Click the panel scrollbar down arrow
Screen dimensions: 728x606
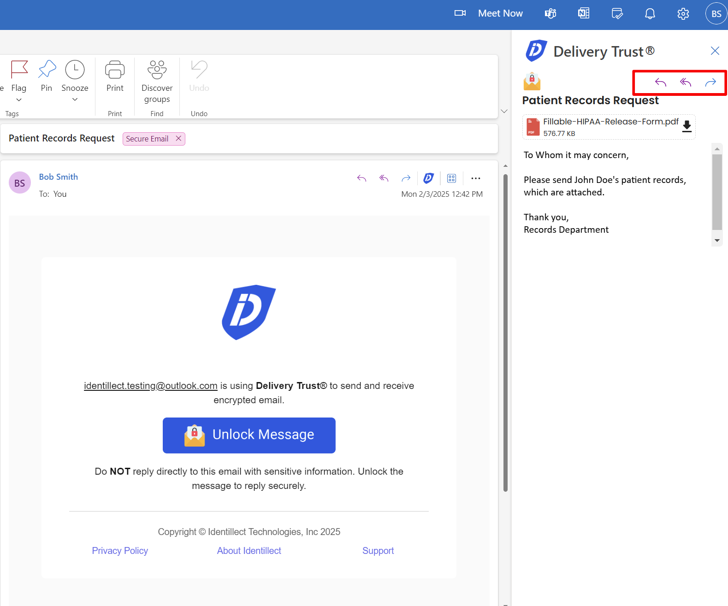[717, 241]
